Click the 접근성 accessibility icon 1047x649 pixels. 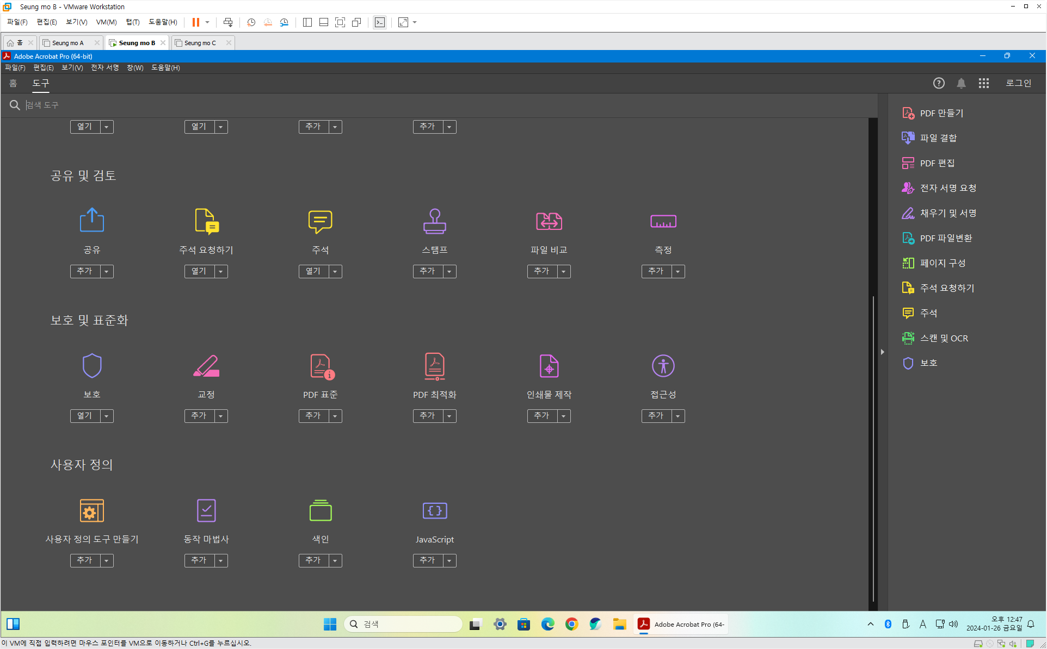click(x=663, y=366)
